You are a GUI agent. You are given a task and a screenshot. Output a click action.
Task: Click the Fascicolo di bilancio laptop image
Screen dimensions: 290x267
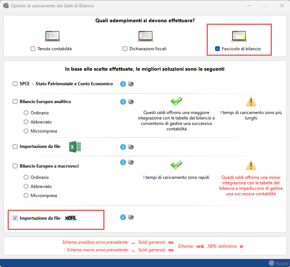pyautogui.click(x=239, y=36)
